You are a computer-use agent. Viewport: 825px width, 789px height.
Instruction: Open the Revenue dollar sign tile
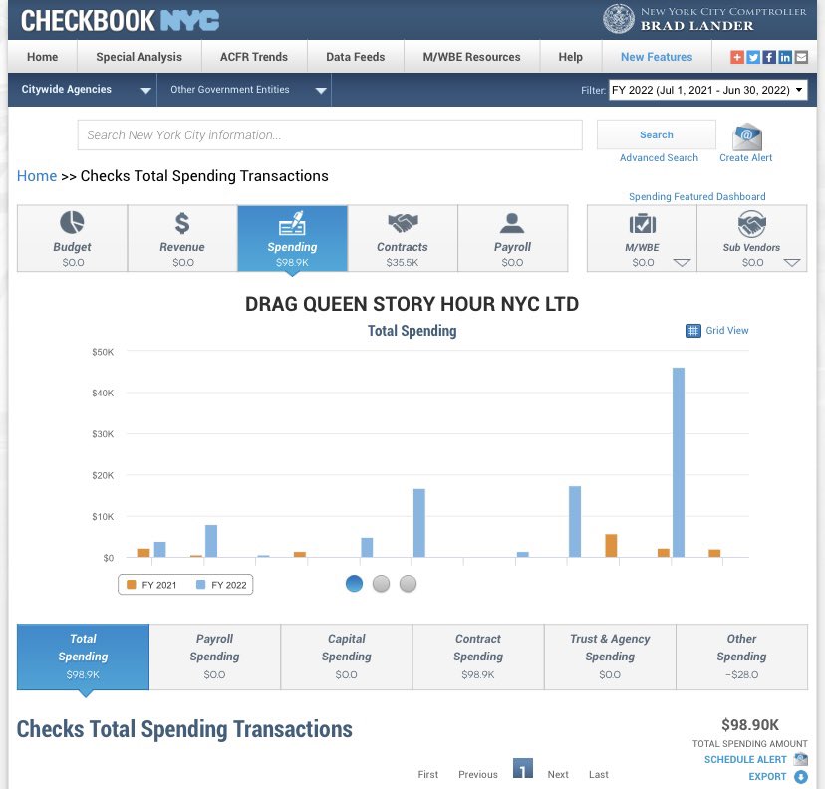point(182,238)
